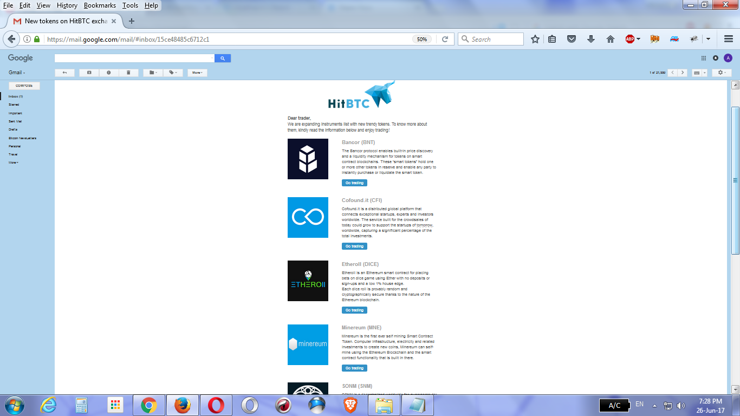Delete email with the trash icon
The image size is (740, 416).
128,73
